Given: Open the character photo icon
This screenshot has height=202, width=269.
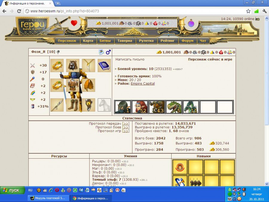Looking at the screenshot, I should coord(101,52).
